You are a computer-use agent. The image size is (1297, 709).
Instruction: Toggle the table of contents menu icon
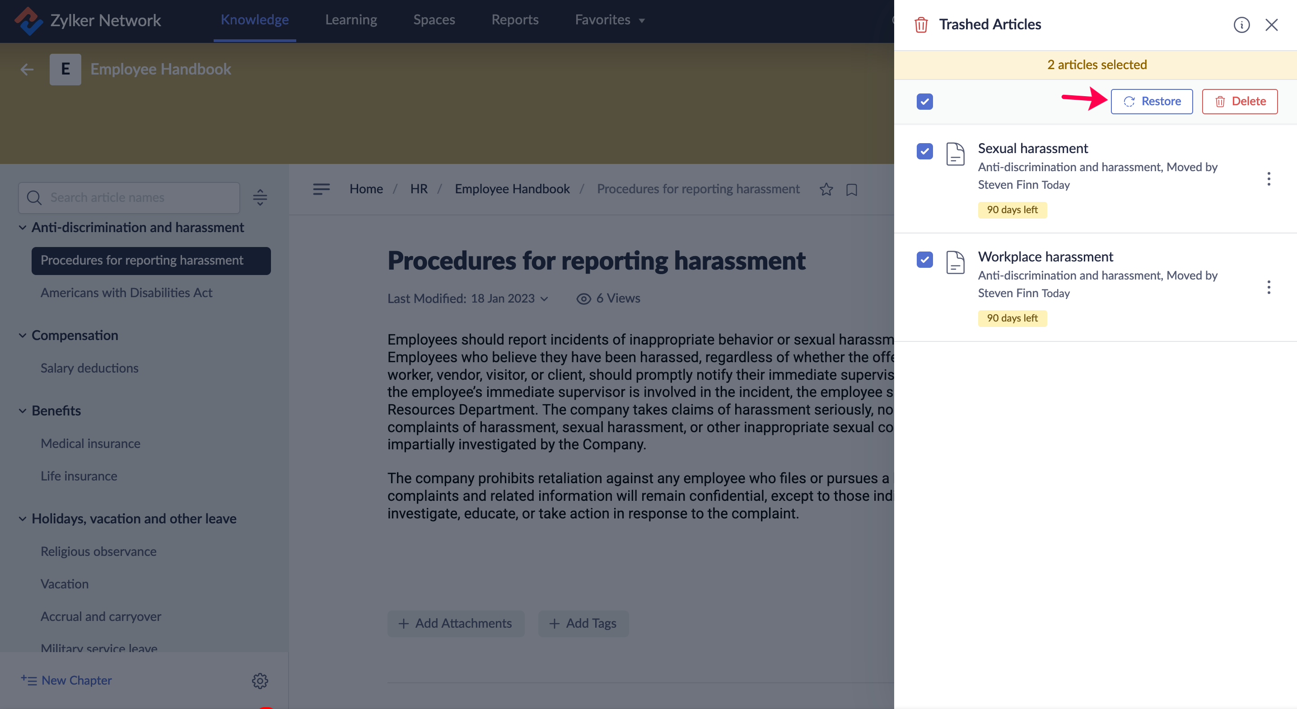point(321,189)
